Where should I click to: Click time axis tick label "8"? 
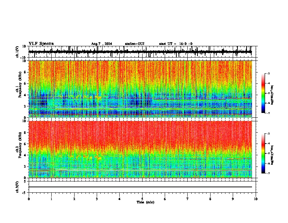pos(210,199)
